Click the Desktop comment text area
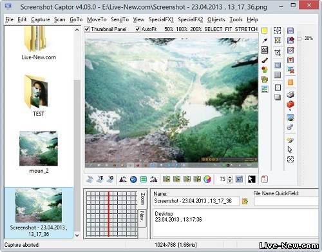 (235, 223)
